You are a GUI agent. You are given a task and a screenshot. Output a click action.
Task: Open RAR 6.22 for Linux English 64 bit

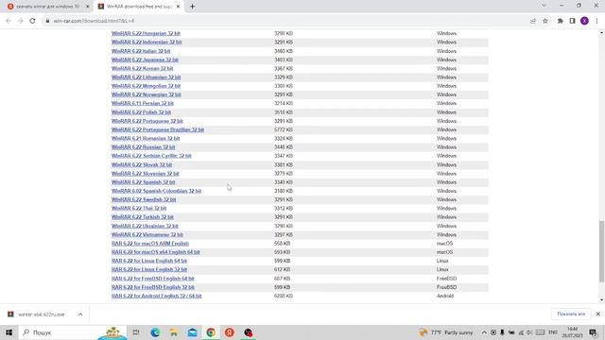point(149,261)
